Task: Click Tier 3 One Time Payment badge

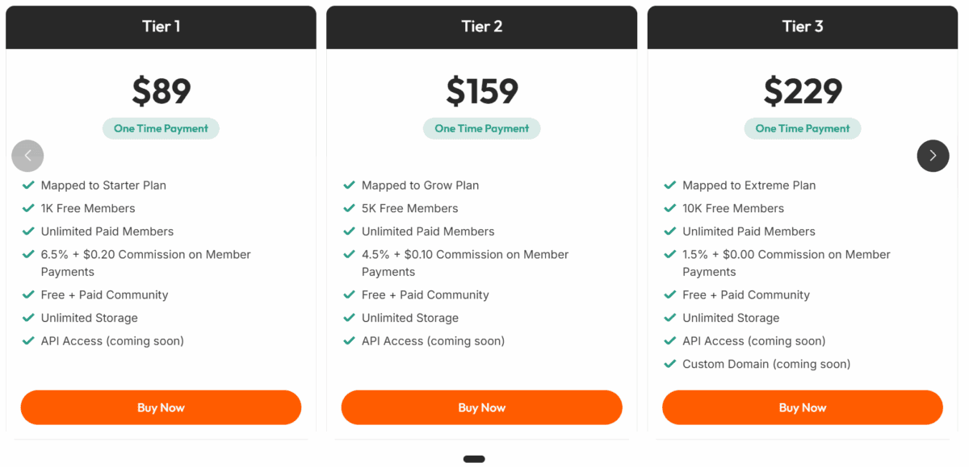Action: [x=802, y=128]
